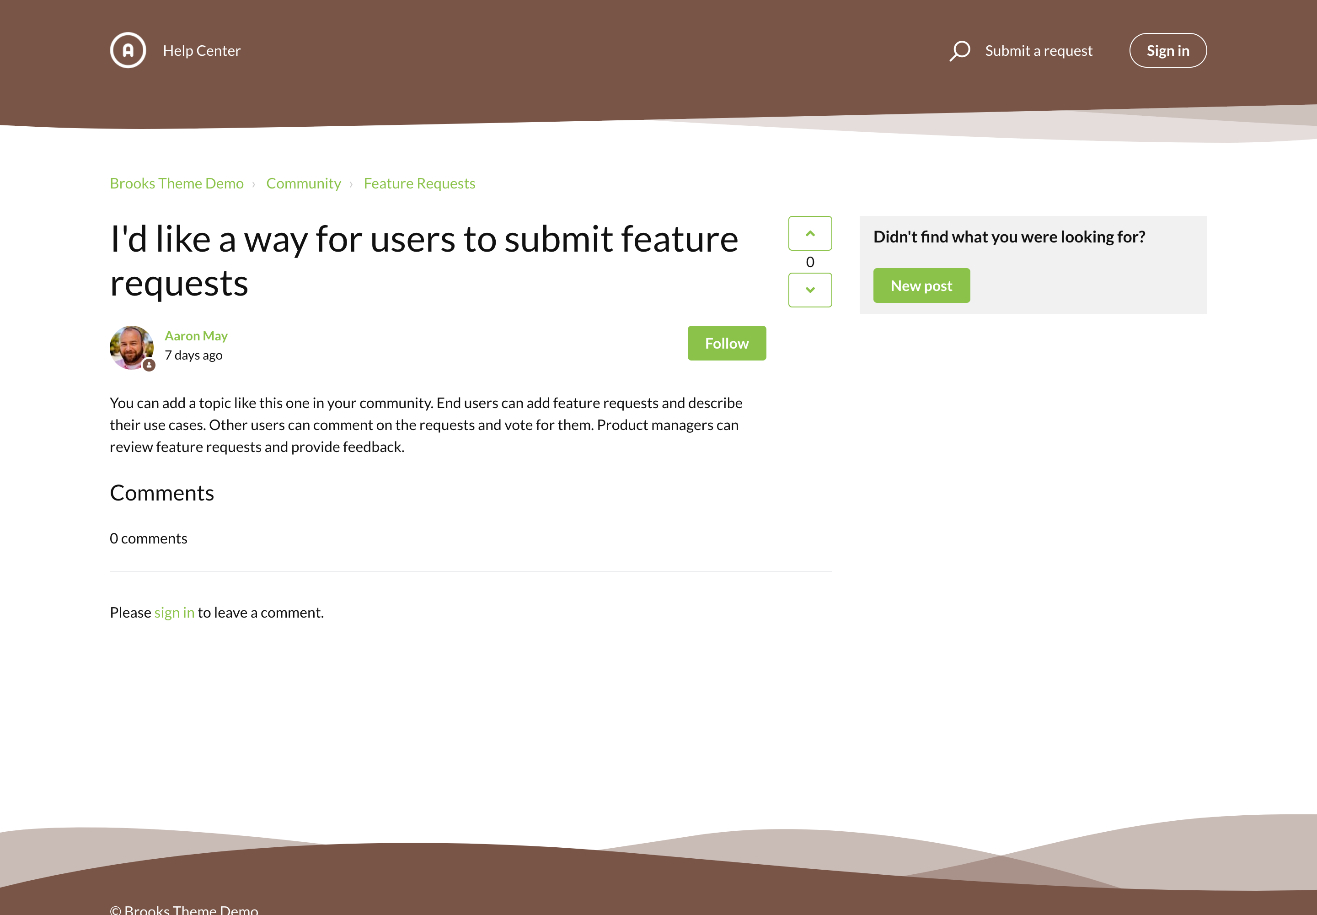Click the small user badge on the avatar

coord(149,365)
